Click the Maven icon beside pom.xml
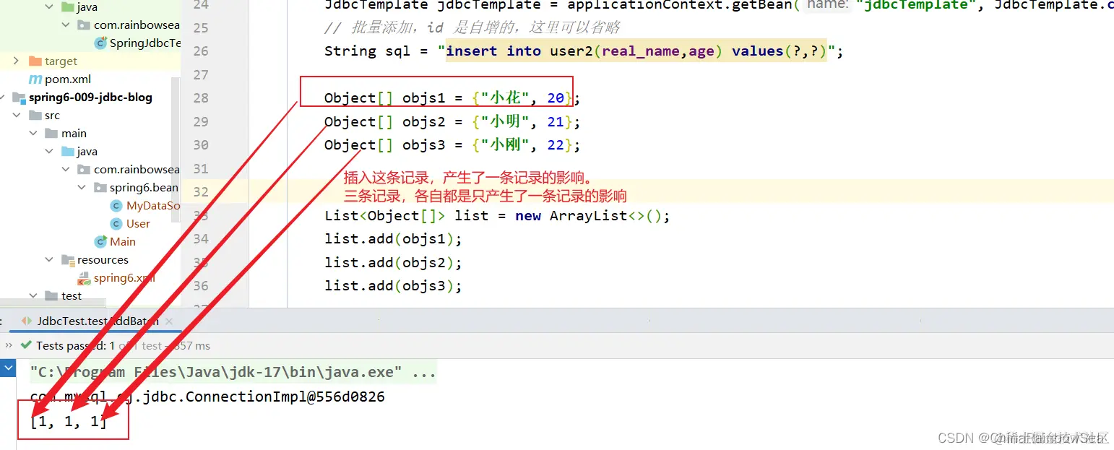This screenshot has width=1114, height=450. (x=35, y=79)
